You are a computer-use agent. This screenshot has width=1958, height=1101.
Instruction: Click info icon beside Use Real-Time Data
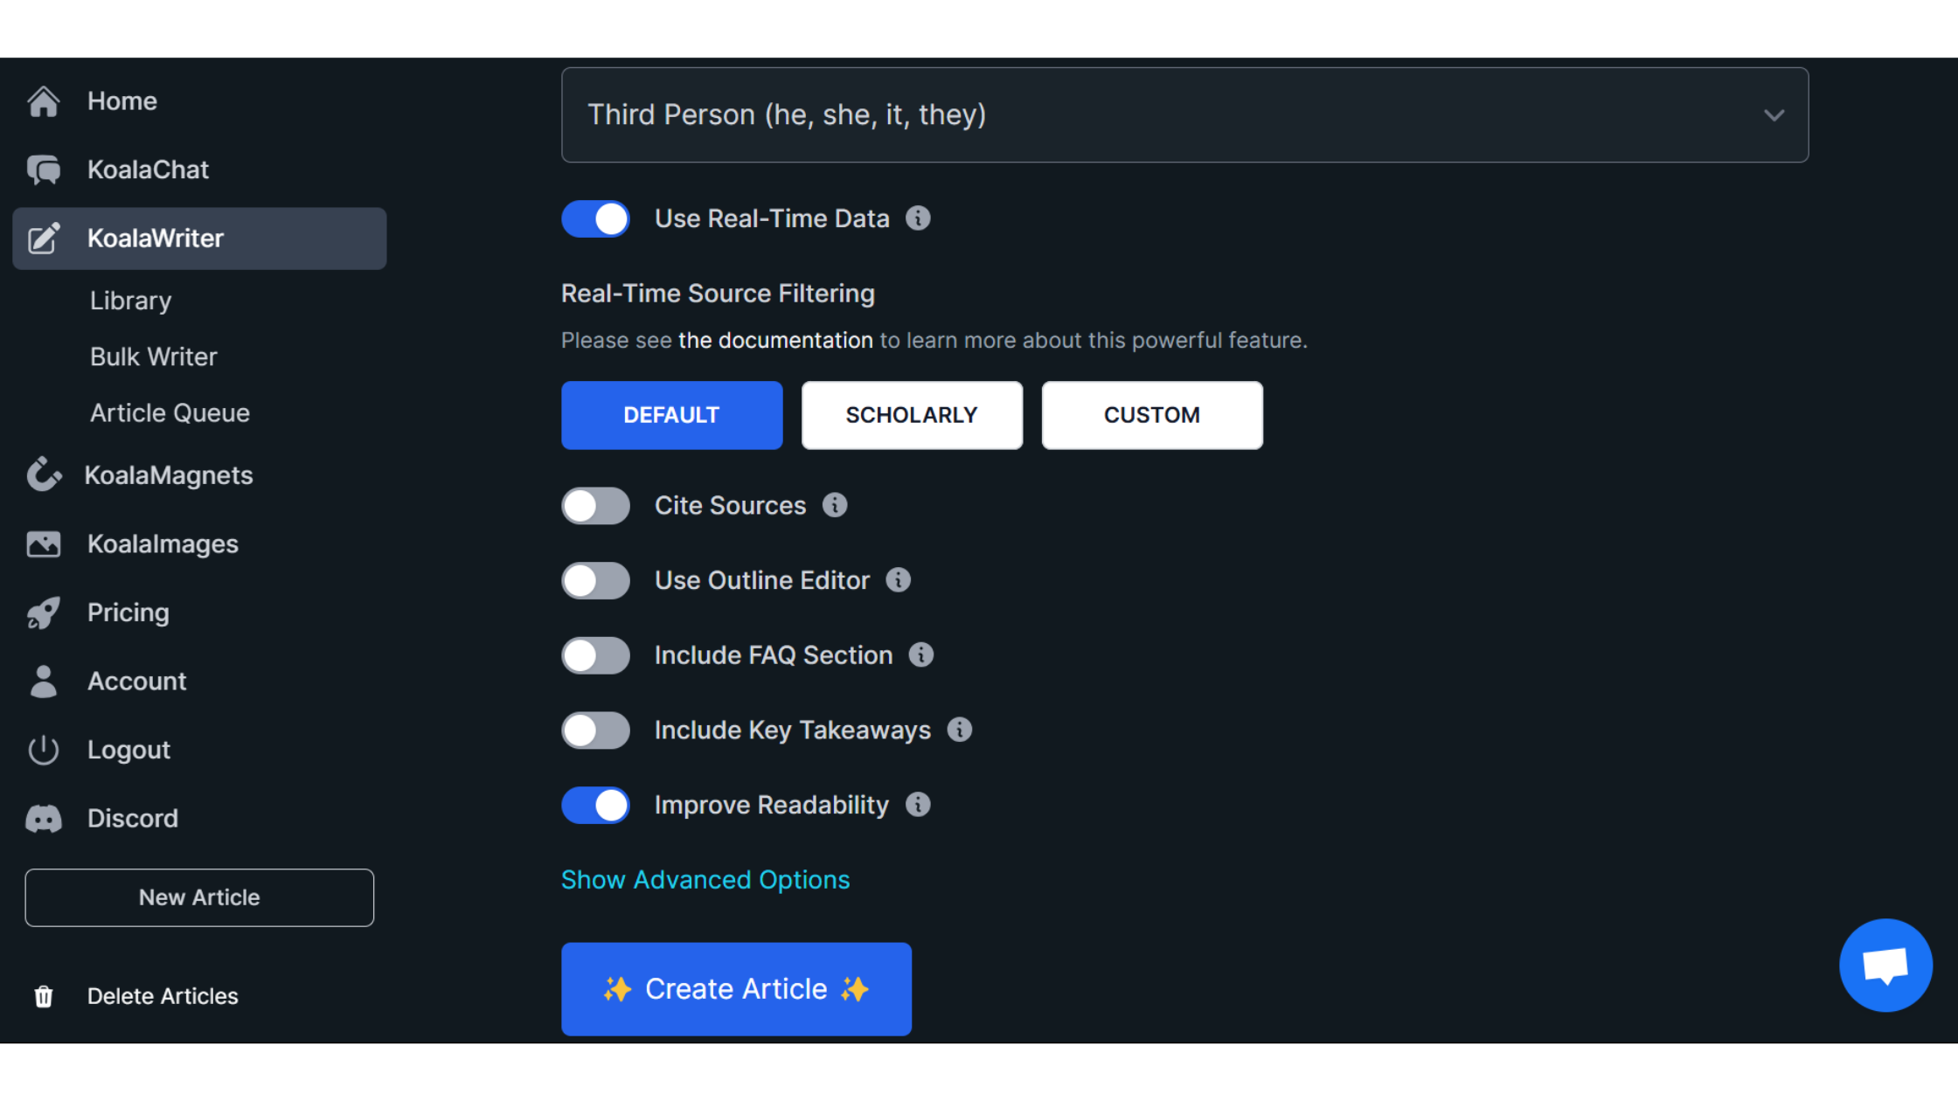pos(918,218)
